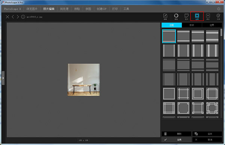Open the Edit tool with pencil icon
The height and width of the screenshot is (145, 225).
165,16
